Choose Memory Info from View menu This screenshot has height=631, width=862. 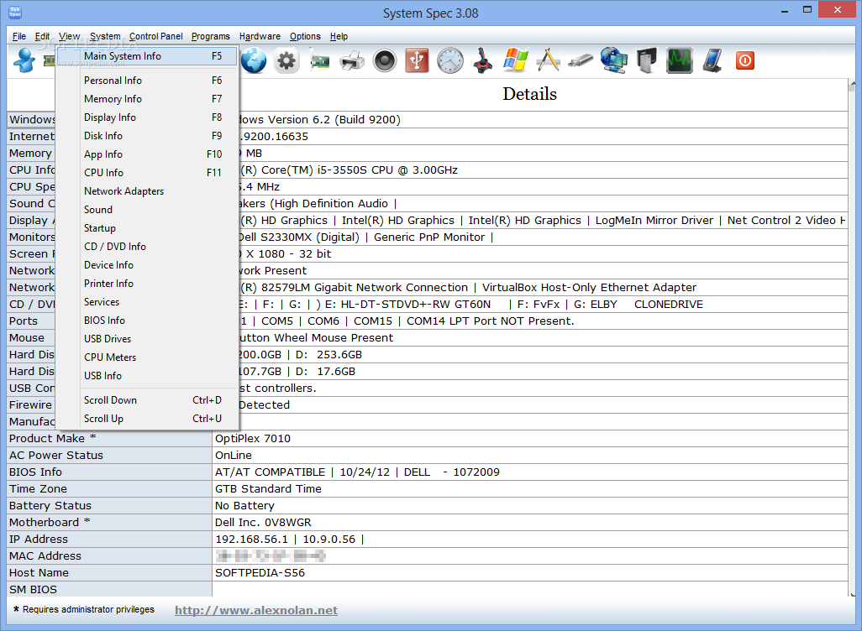tap(147, 99)
